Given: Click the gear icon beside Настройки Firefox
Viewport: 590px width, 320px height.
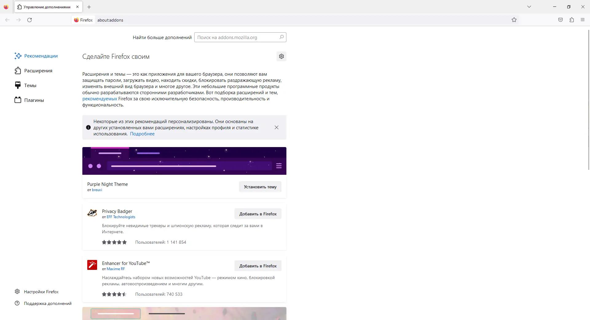Looking at the screenshot, I should point(17,292).
